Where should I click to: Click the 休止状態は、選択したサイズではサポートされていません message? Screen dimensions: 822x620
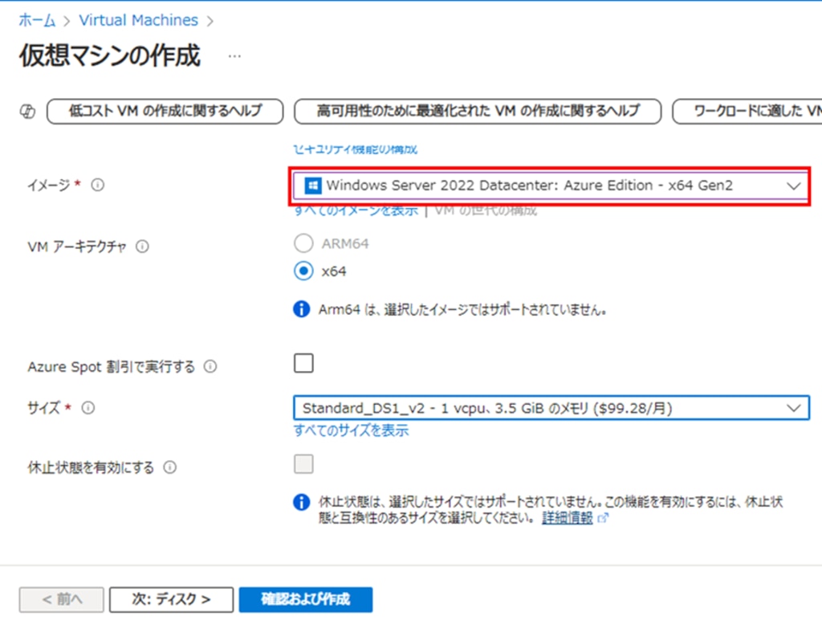551,510
